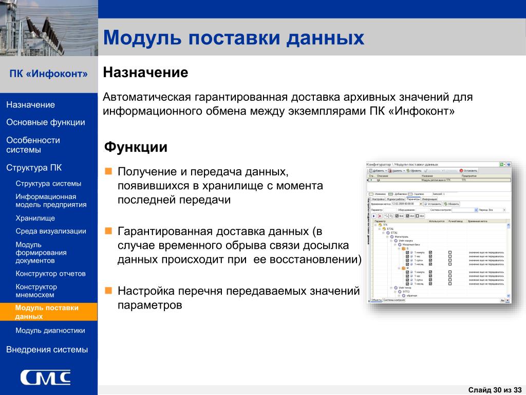Toggle the checked Исп filter button
This screenshot has height=395, width=526.
tap(410, 216)
